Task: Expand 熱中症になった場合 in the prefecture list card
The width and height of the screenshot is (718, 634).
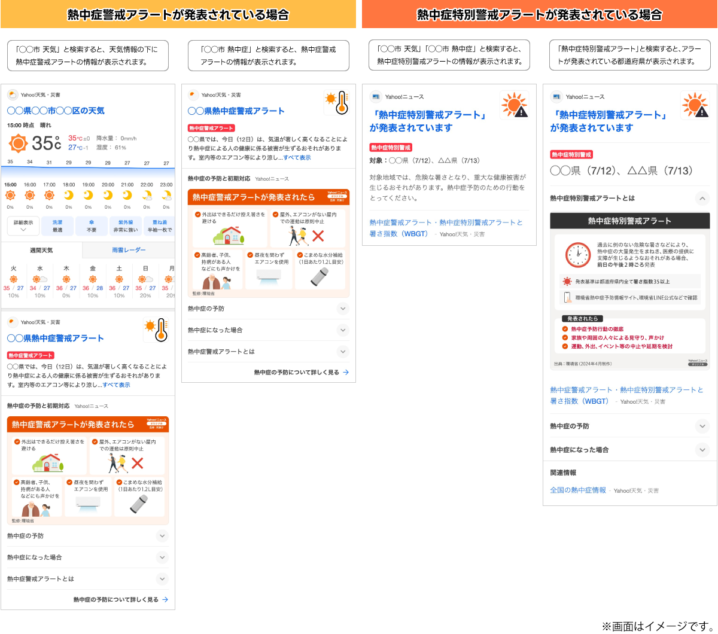Action: click(x=629, y=450)
